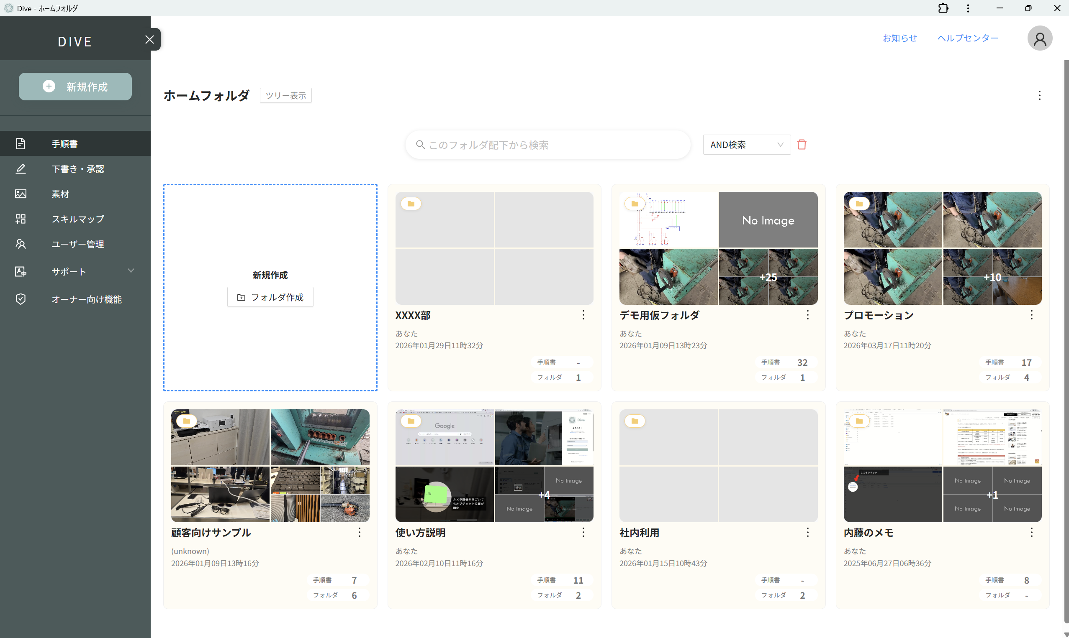The height and width of the screenshot is (638, 1069).
Task: Open the user profile avatar icon
Action: [x=1039, y=38]
